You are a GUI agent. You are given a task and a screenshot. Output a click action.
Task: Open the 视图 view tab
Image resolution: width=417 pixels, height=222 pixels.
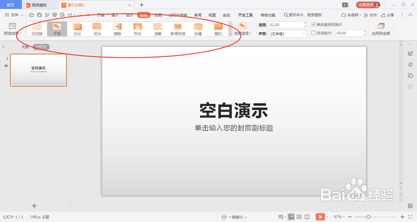(x=212, y=15)
